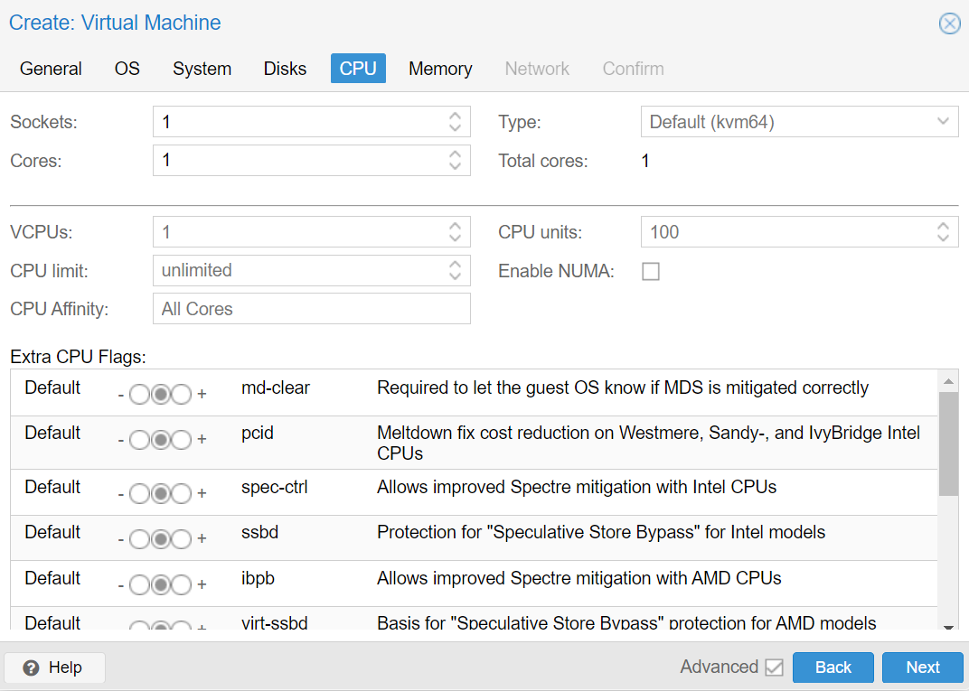This screenshot has height=691, width=969.
Task: Select the ssbd flag name
Action: click(259, 532)
